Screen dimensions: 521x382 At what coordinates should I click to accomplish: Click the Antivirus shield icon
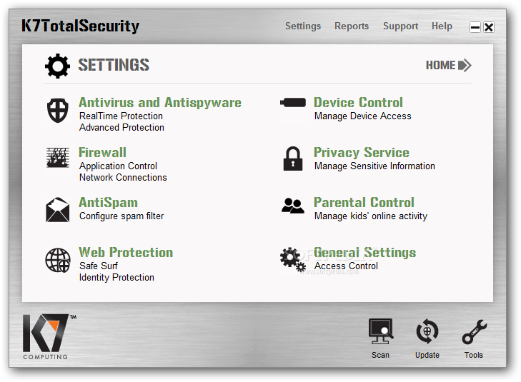tap(57, 110)
